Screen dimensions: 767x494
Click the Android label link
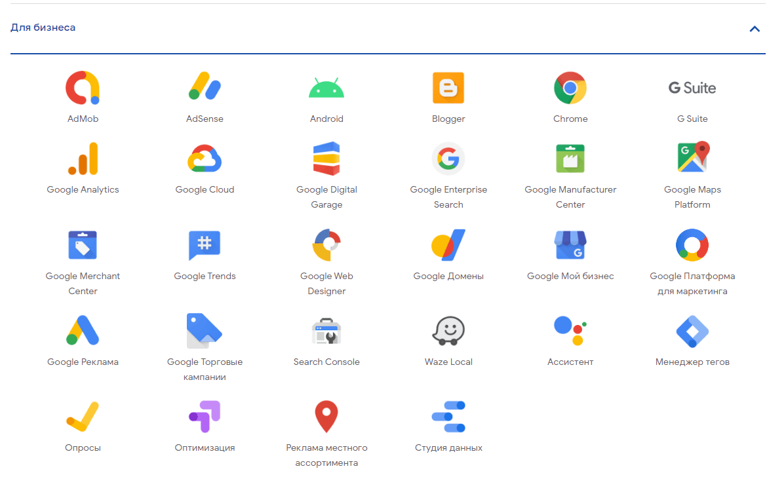[x=326, y=119]
